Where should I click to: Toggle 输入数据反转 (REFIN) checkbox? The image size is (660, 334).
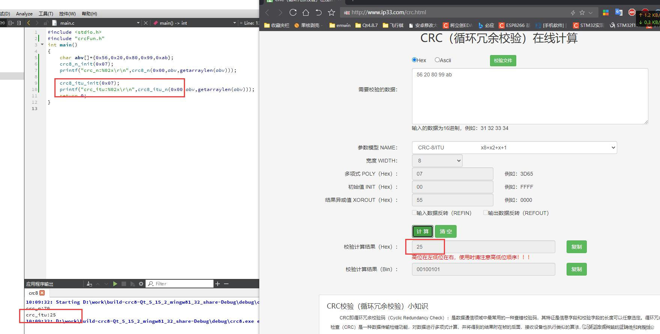tap(414, 213)
